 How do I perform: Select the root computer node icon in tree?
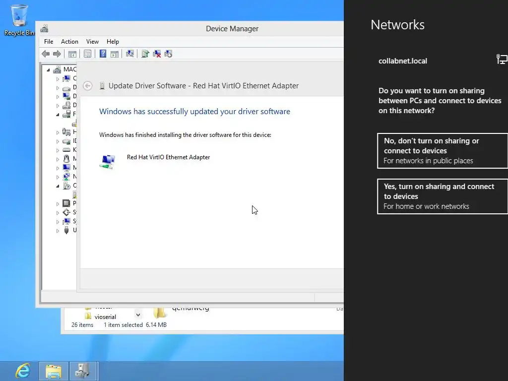[x=58, y=69]
